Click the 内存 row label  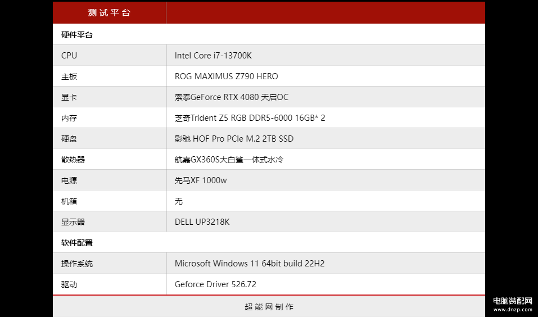pos(69,118)
